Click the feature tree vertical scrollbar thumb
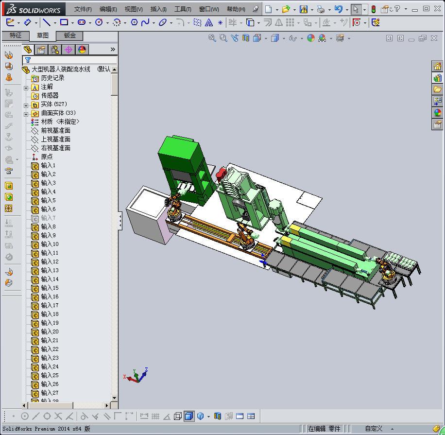 [x=114, y=85]
